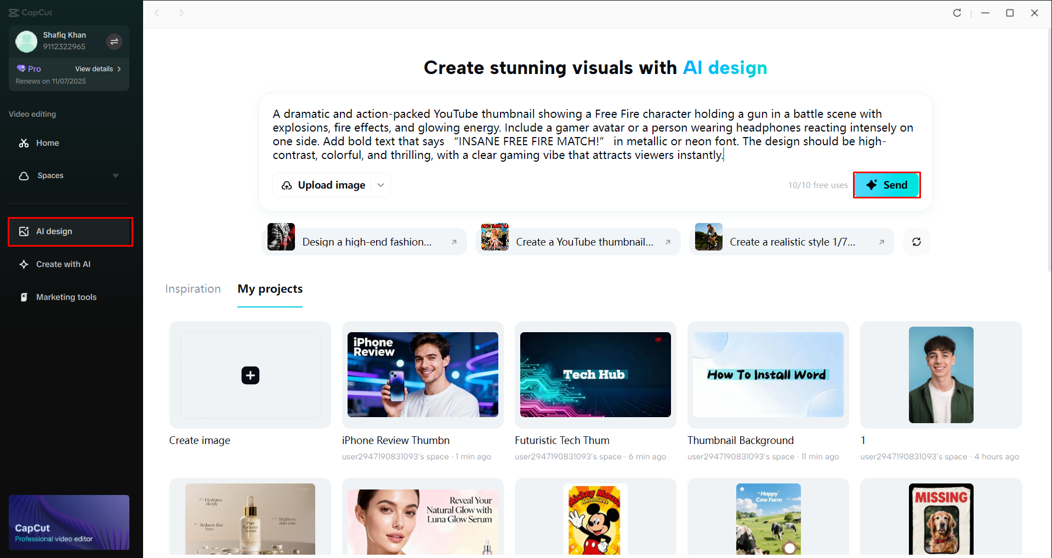Expand the Spaces dropdown arrow
This screenshot has width=1052, height=558.
click(116, 176)
